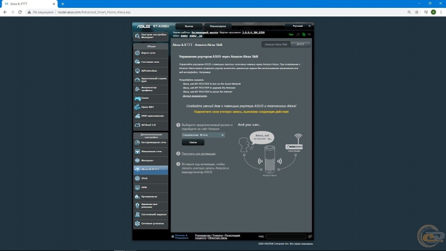
Task: Click 'Получить код активации' link
Action: [199, 154]
